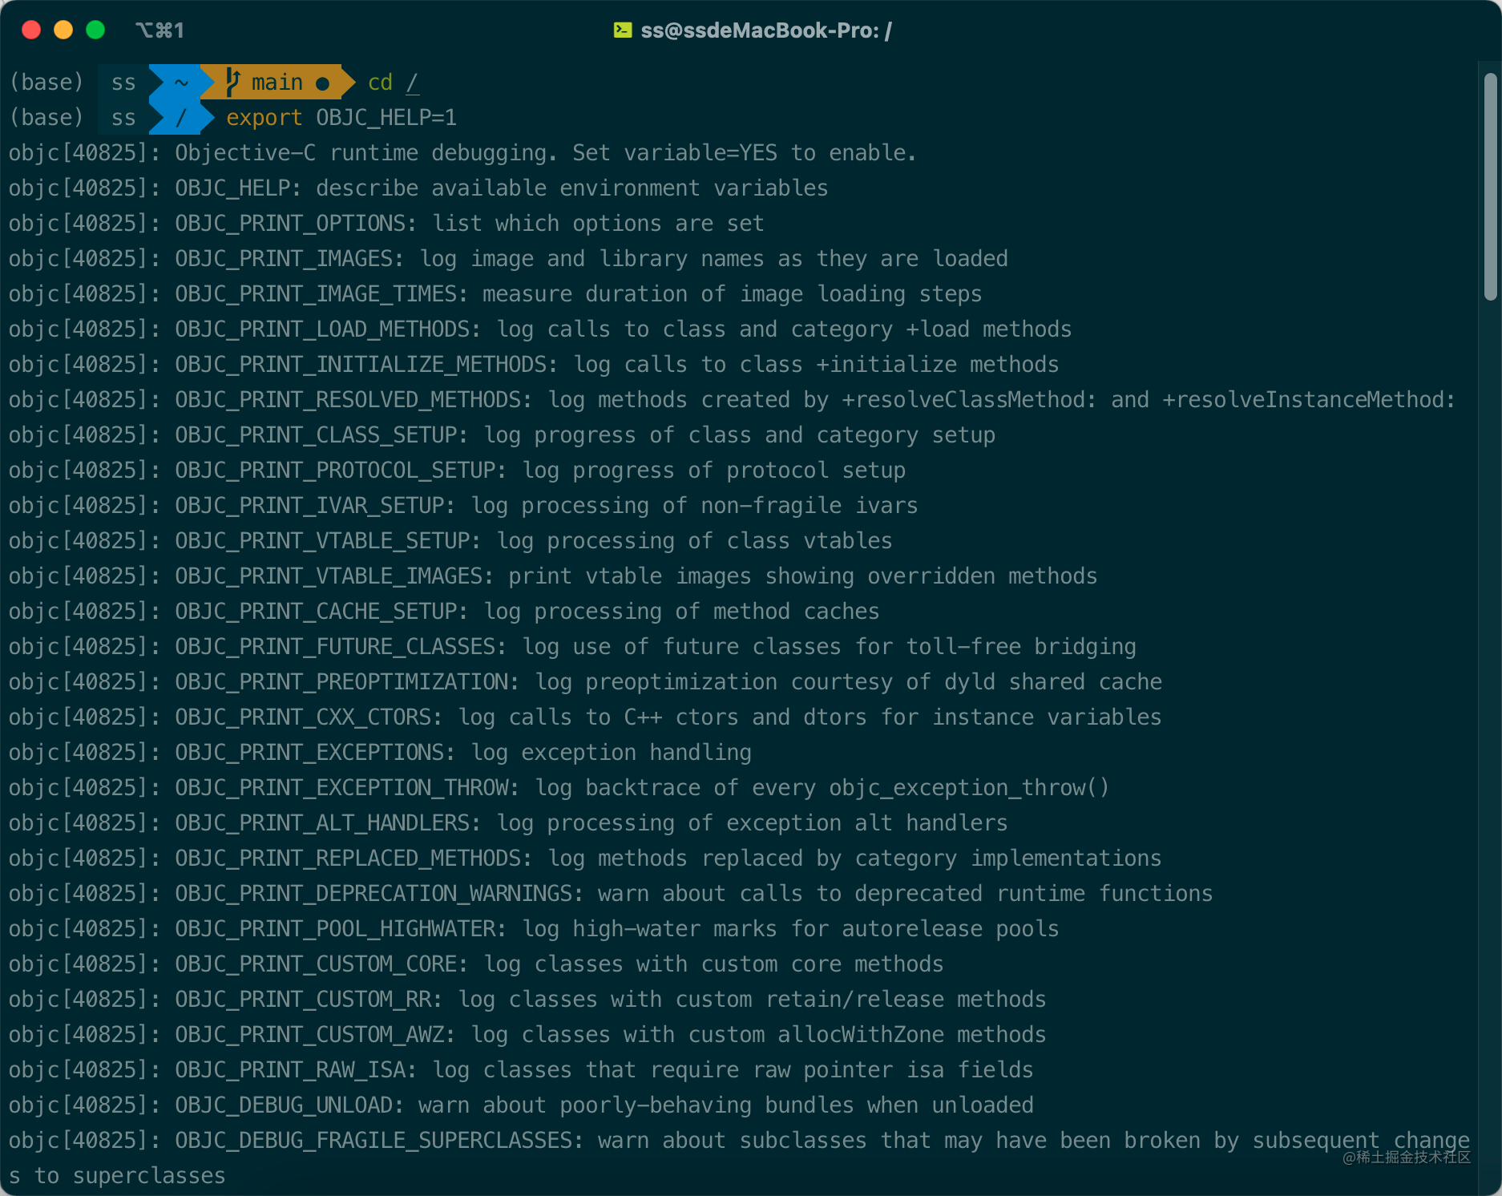Click '+resolveInstanceMethod:' text
1502x1196 pixels.
(1309, 400)
